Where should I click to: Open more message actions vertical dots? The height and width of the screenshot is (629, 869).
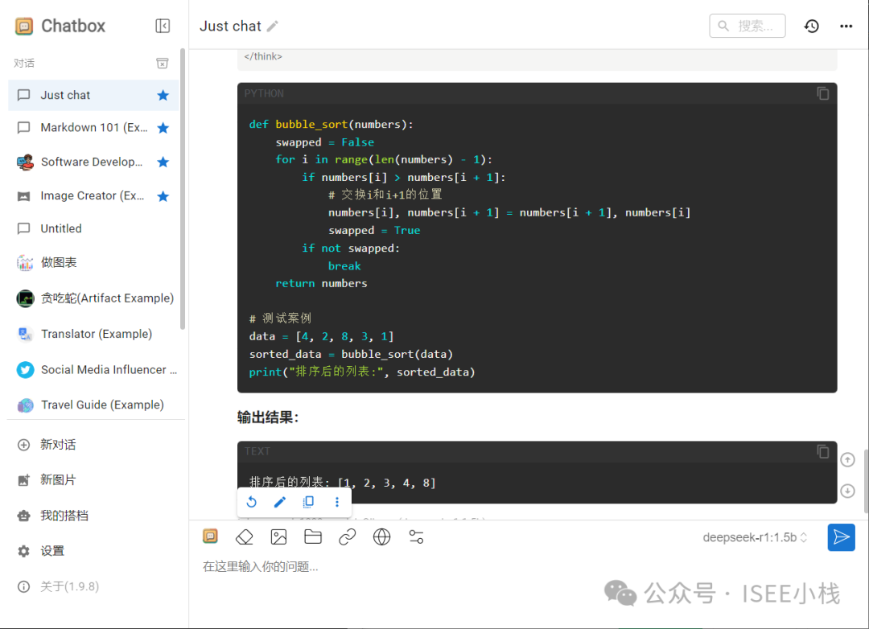pos(337,502)
